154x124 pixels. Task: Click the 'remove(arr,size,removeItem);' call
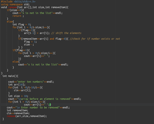(27, 116)
